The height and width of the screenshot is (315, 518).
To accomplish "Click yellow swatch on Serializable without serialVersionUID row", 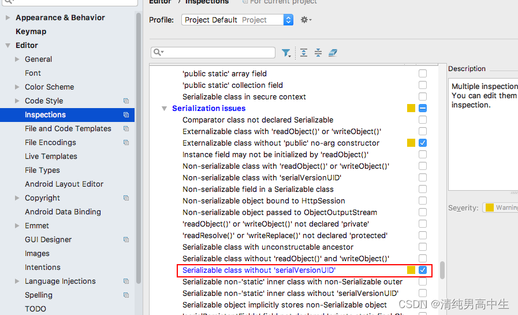I will [x=411, y=270].
